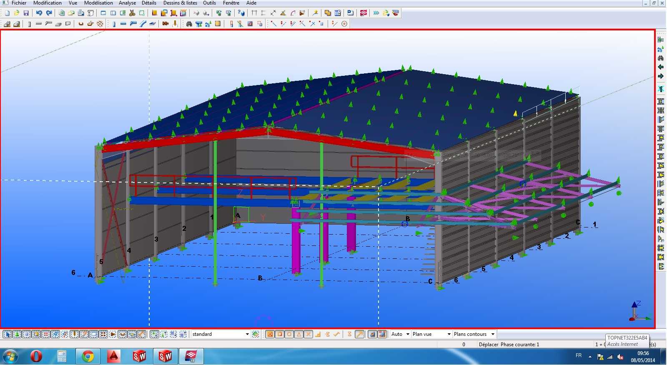The image size is (667, 365).
Task: Open the Modélisation menu
Action: [x=98, y=3]
